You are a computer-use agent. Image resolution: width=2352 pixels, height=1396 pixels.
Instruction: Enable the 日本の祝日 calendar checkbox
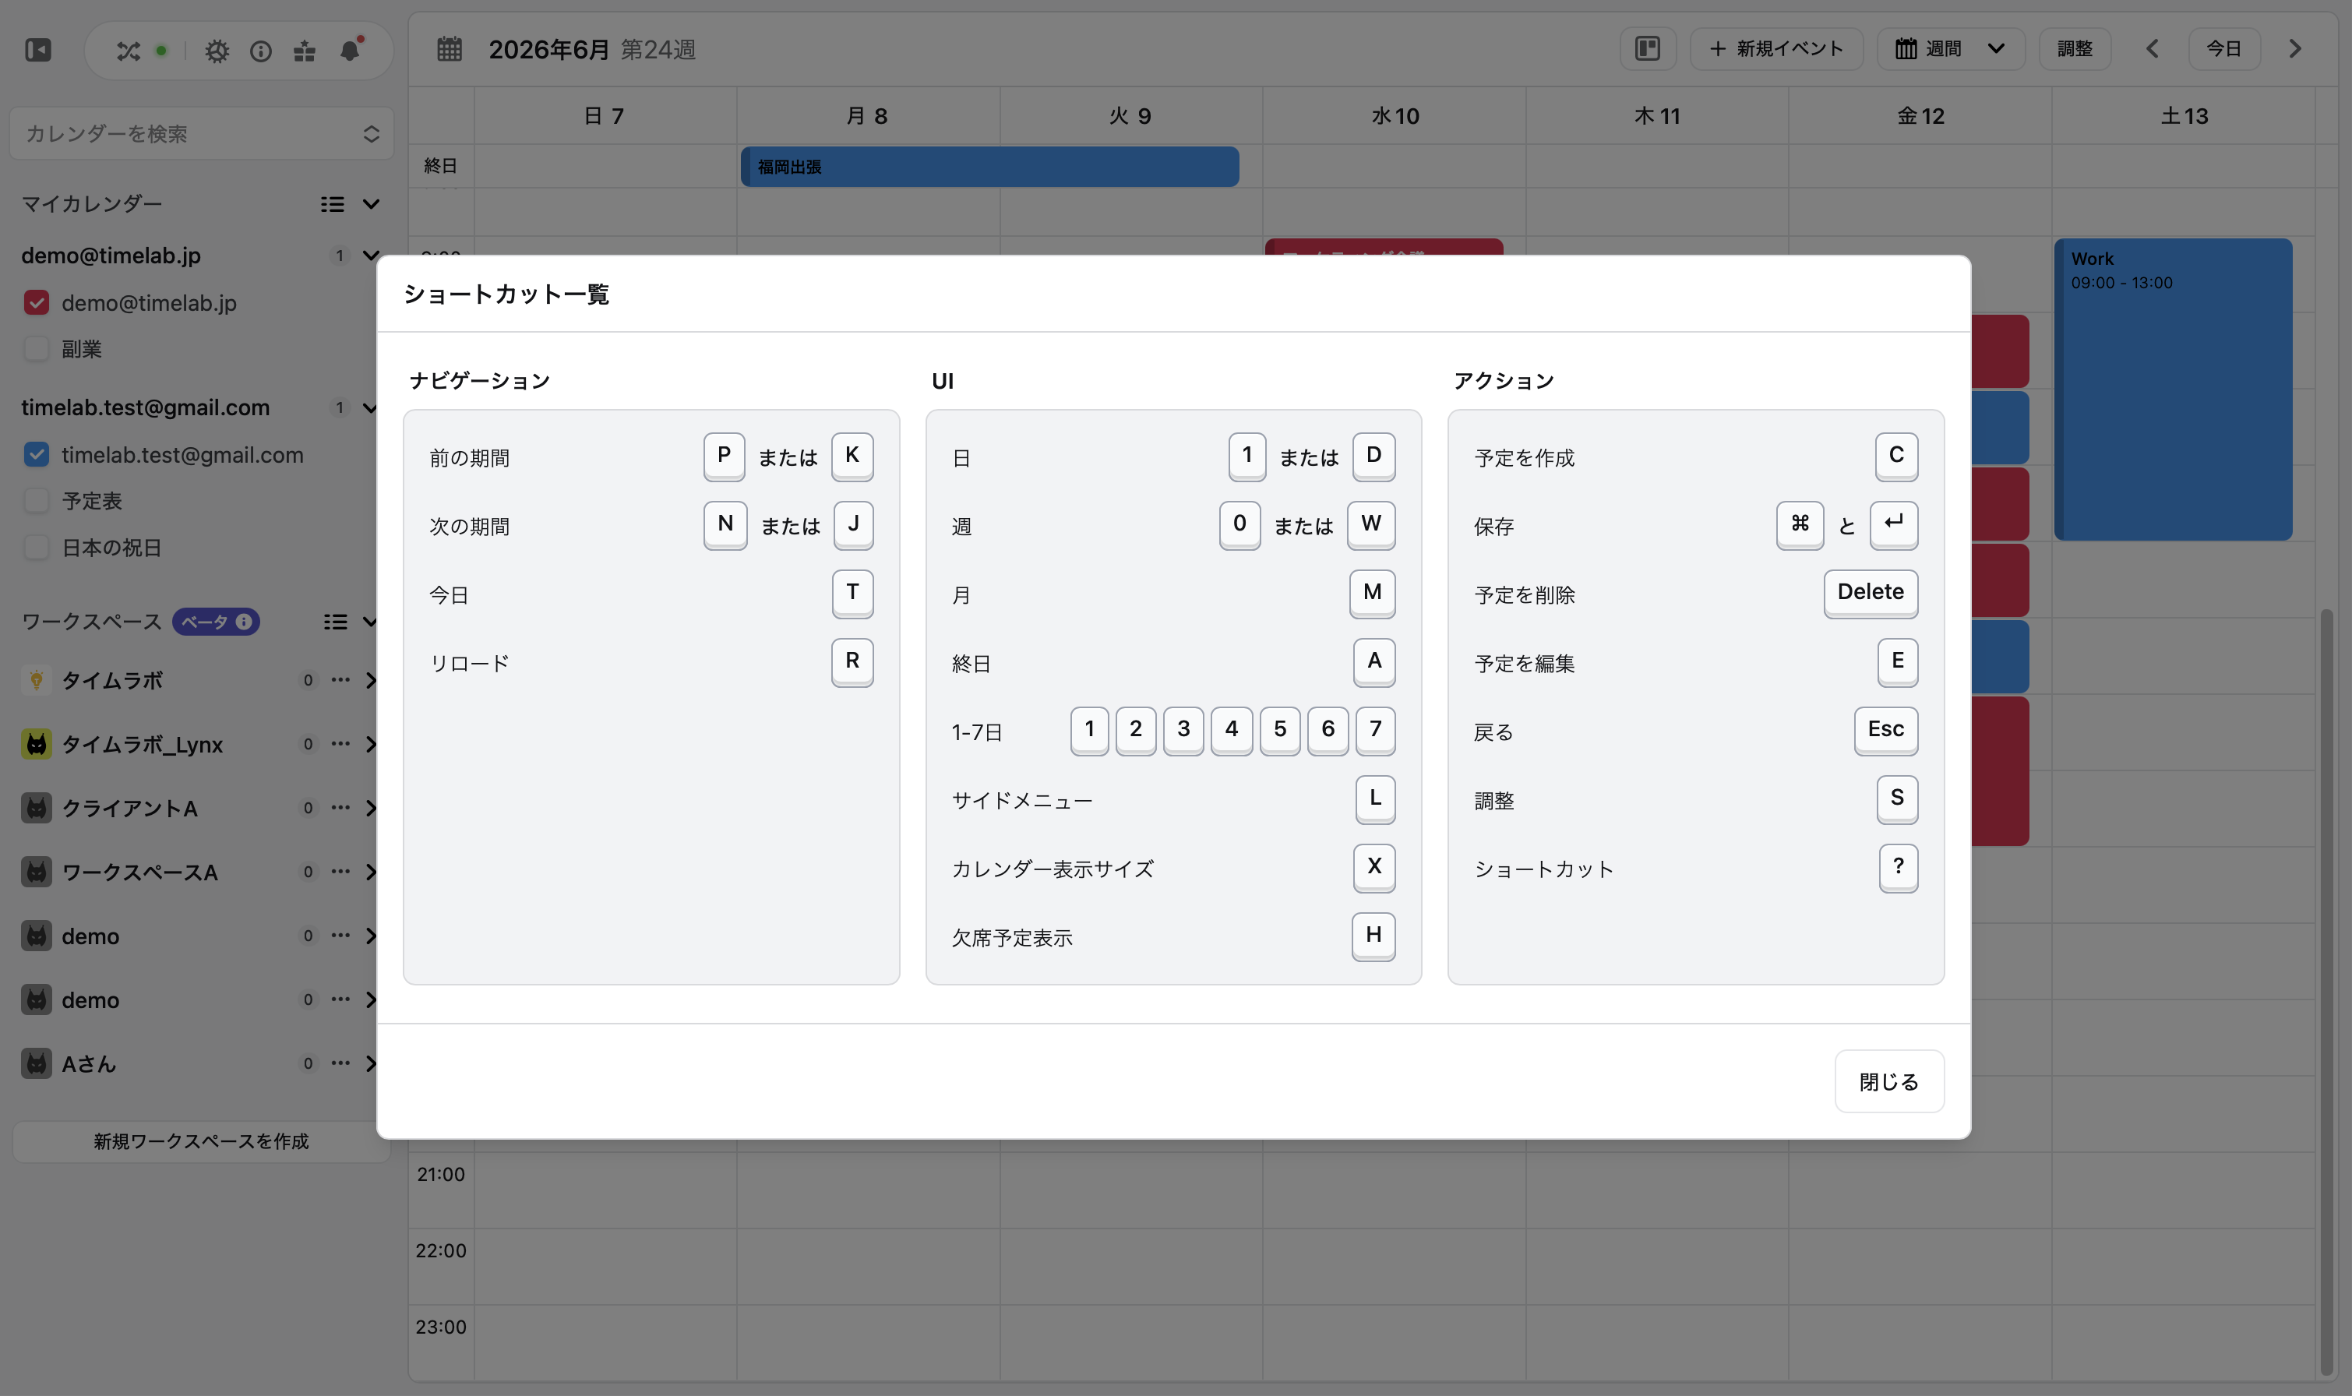pos(37,547)
